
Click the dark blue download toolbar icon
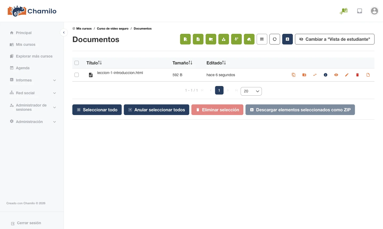tap(288, 39)
